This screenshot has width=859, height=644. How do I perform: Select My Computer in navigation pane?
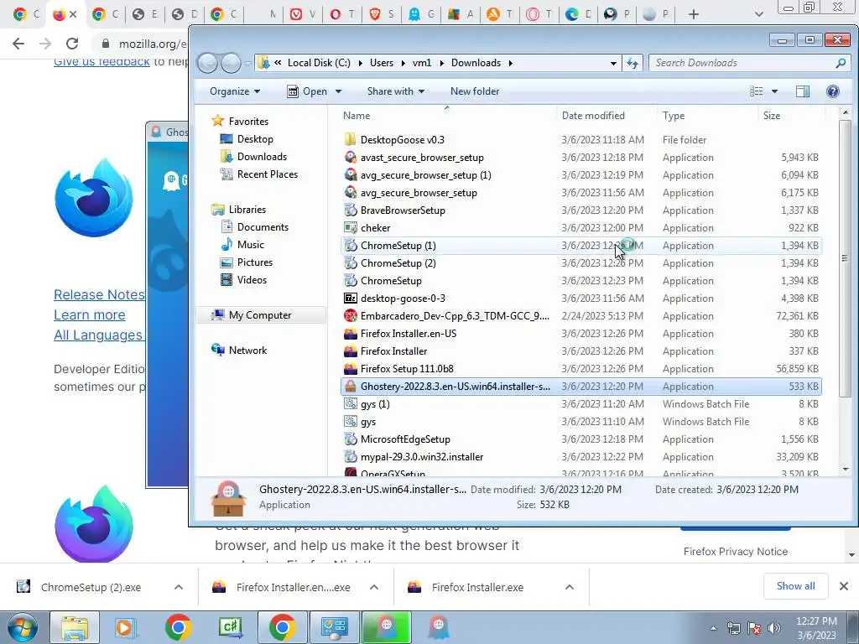(x=260, y=315)
